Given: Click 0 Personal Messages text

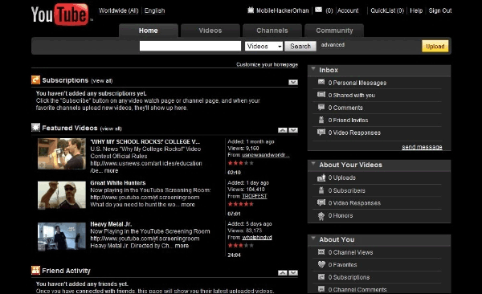Looking at the screenshot, I should (x=357, y=83).
